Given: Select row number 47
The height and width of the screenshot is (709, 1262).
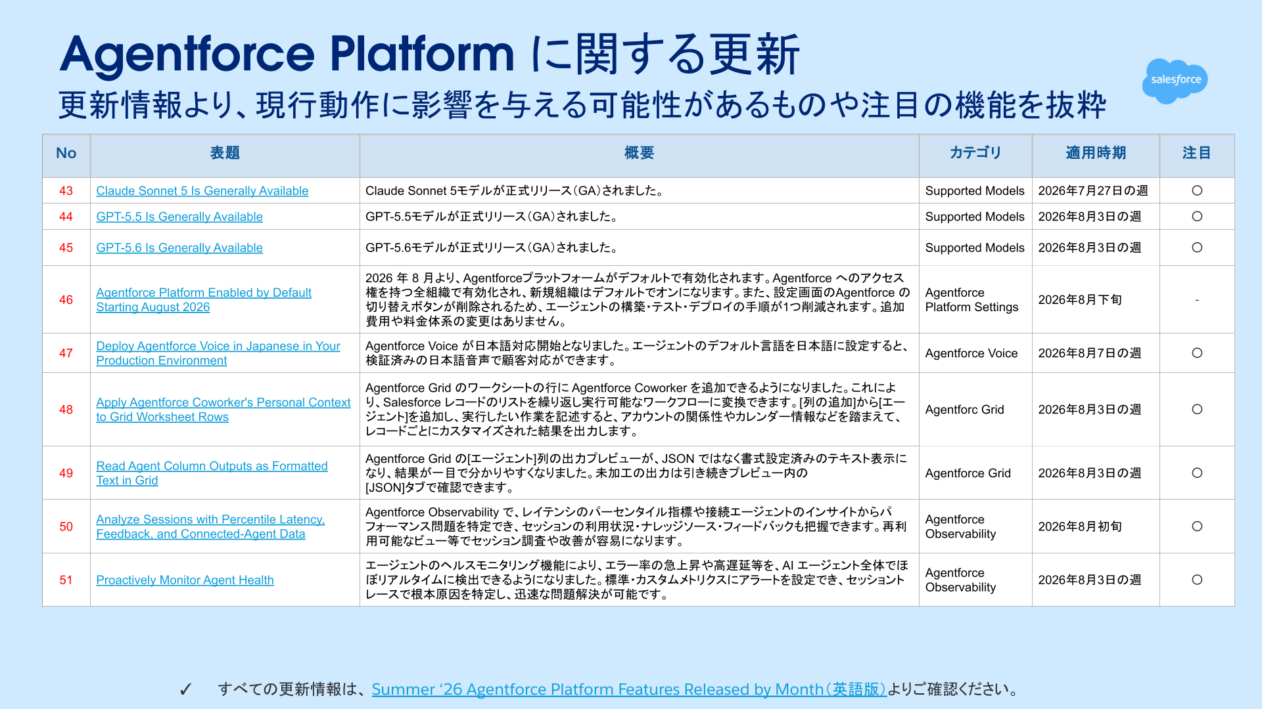Looking at the screenshot, I should (66, 353).
